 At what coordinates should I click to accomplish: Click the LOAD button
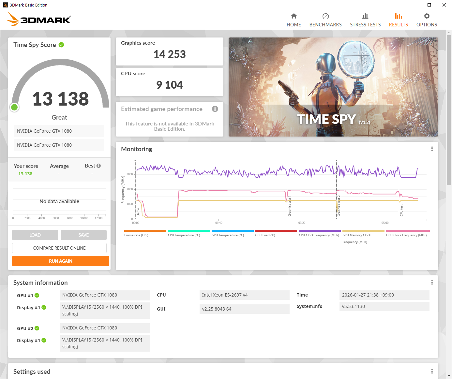tap(35, 235)
